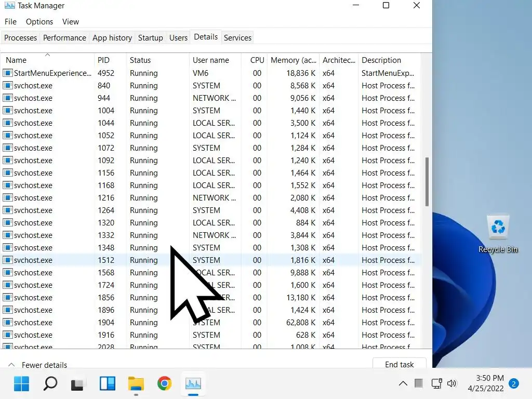
Task: Sort by the PID column header
Action: pos(110,60)
